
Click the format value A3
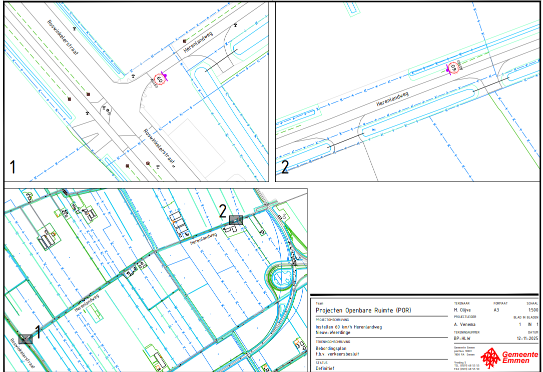(496, 310)
